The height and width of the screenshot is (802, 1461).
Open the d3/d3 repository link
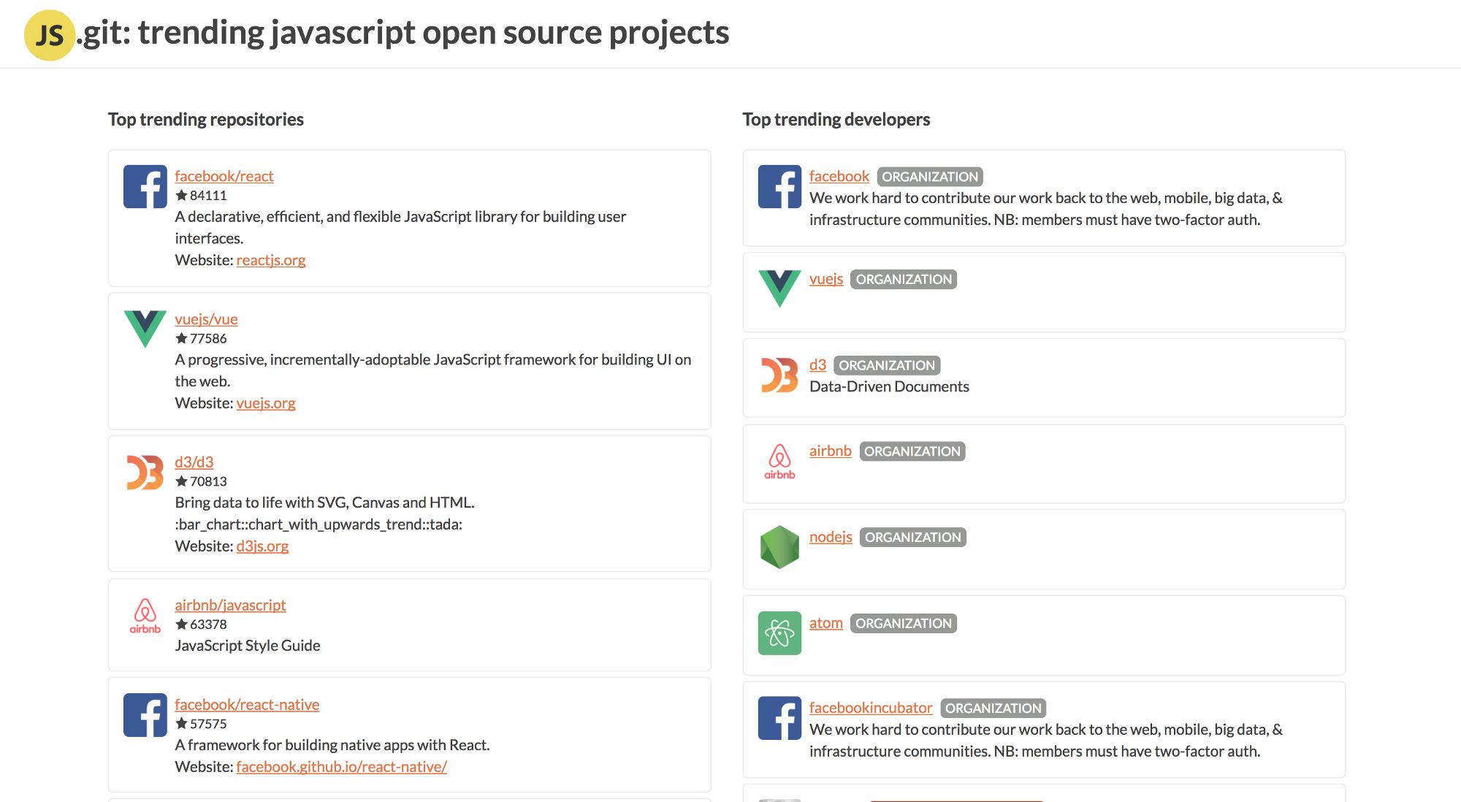[194, 462]
